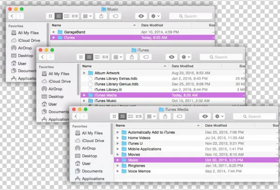Viewport: 280px width, 190px height.
Task: Expand Ringtones folder triangle
Action: tap(118, 166)
